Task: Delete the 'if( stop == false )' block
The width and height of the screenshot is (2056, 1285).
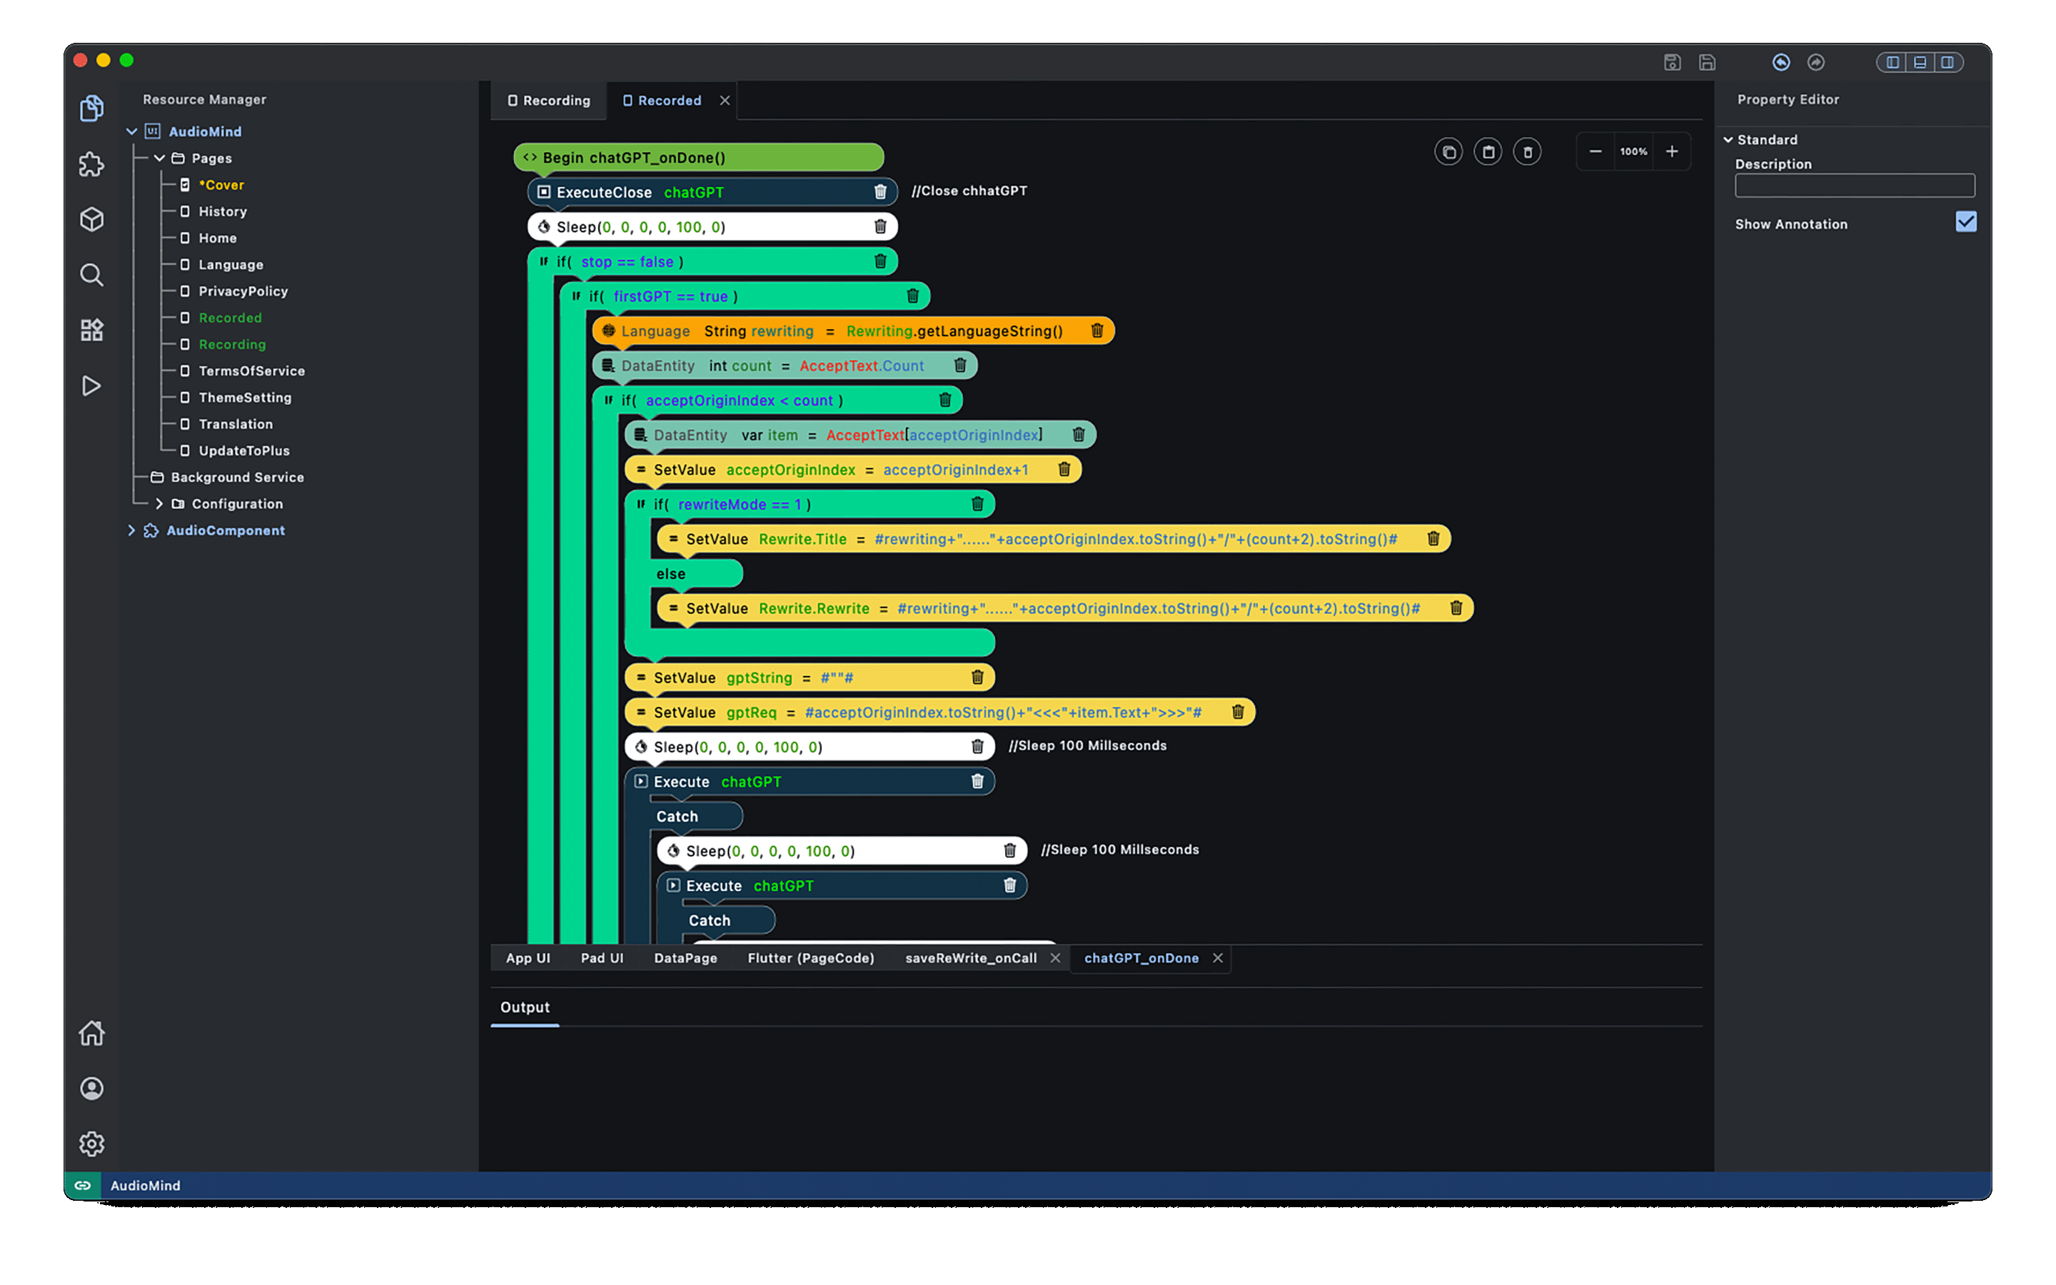Action: (880, 262)
